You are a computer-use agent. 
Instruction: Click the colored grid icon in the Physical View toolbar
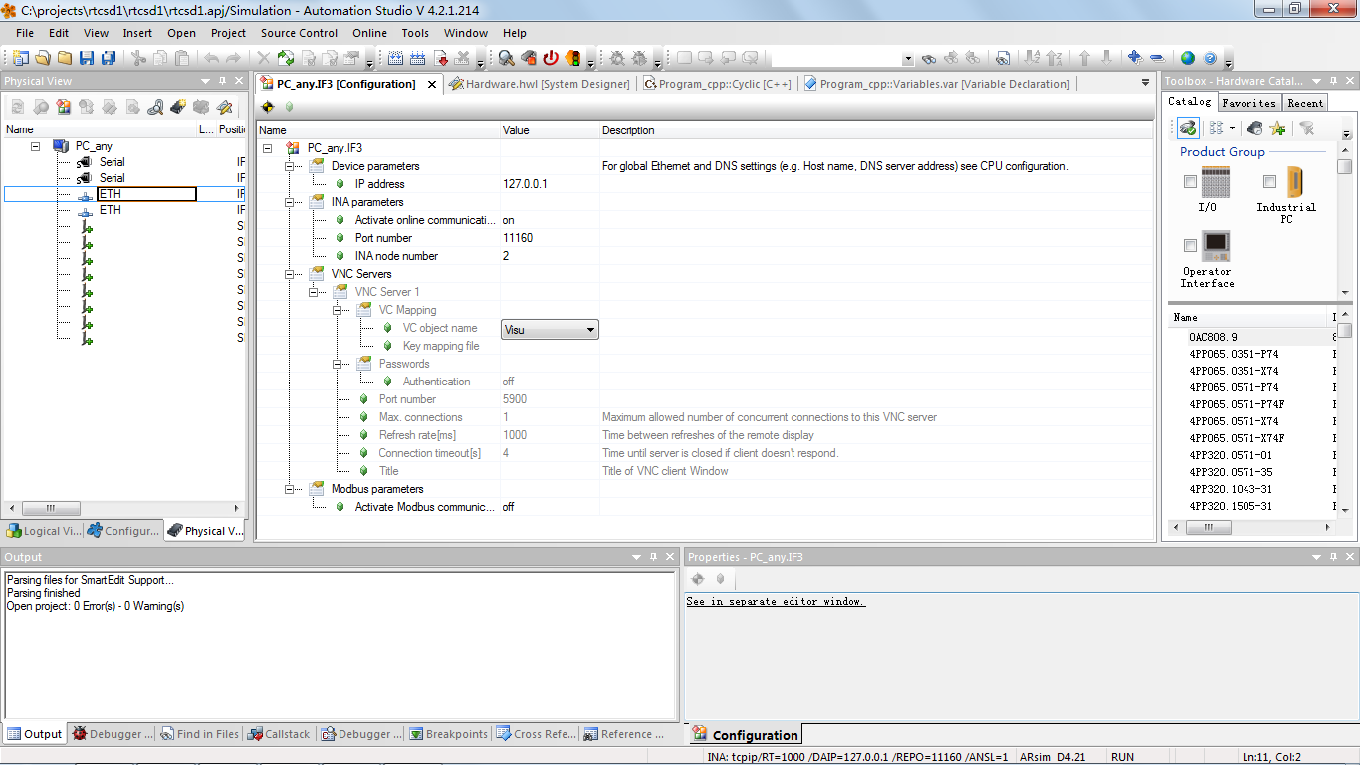tap(63, 106)
